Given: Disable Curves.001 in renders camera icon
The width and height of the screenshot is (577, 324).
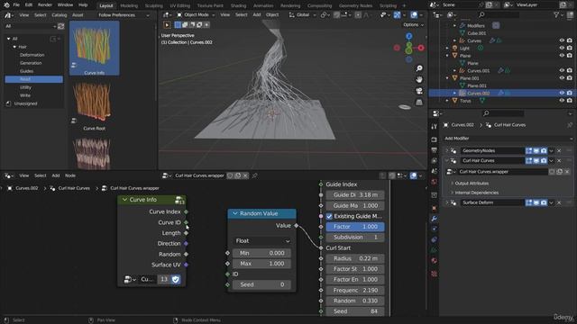Looking at the screenshot, I should (x=569, y=70).
